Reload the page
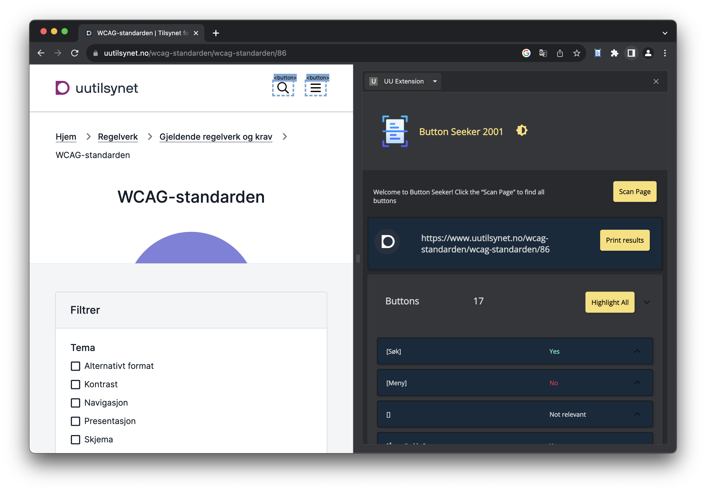 (75, 53)
